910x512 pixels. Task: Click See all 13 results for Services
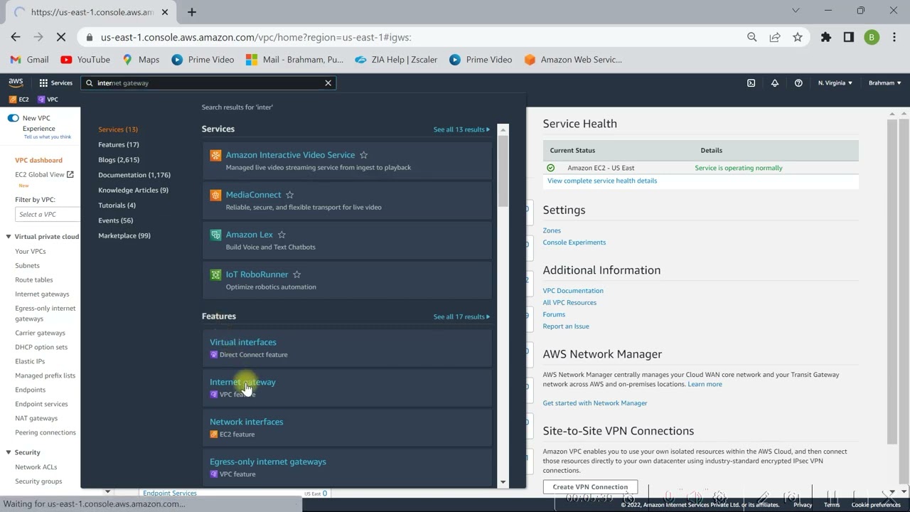click(461, 129)
